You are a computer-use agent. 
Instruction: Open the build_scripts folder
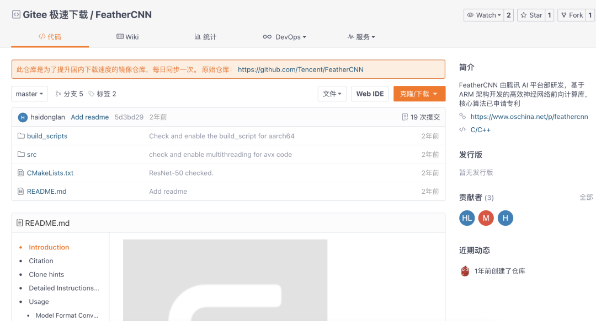tap(47, 136)
